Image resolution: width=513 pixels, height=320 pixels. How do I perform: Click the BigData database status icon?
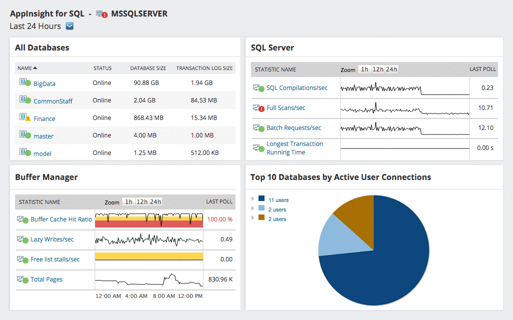point(25,82)
